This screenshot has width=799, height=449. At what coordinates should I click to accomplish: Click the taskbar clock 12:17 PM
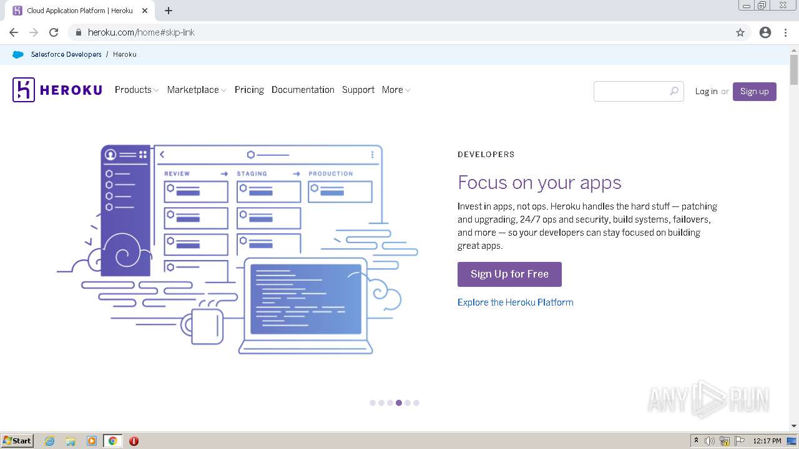(x=767, y=441)
